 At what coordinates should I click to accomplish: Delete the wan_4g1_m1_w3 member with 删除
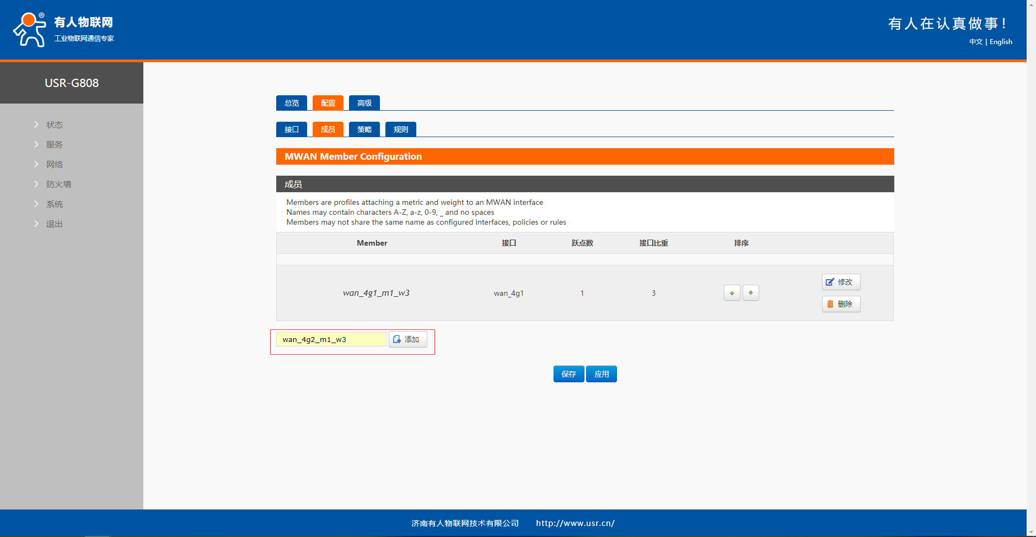coord(840,304)
